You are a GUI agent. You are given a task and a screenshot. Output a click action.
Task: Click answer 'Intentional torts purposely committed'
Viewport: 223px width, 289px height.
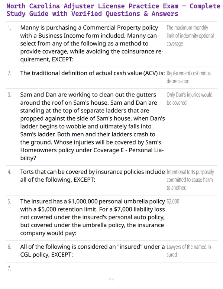190,180
